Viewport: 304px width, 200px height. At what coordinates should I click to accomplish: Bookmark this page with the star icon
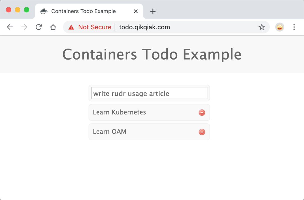[x=261, y=27]
